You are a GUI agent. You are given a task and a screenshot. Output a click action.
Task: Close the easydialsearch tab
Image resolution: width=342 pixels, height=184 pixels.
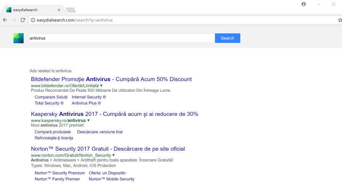pos(59,10)
